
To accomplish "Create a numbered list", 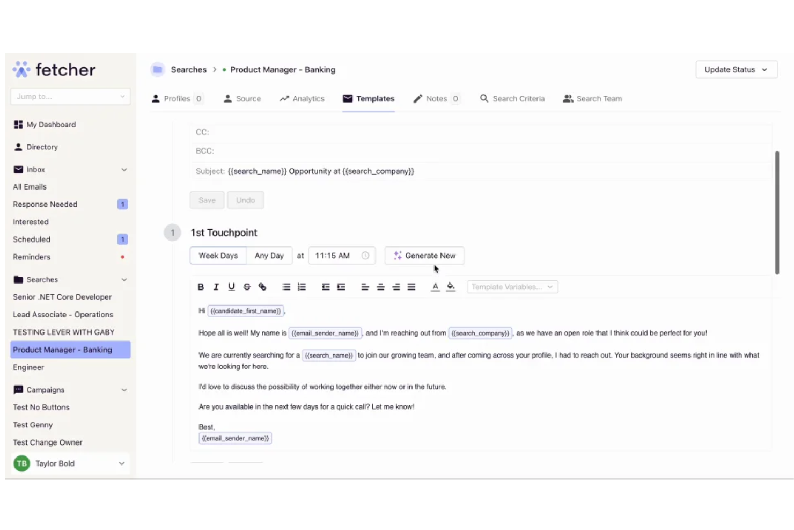I will tap(302, 287).
